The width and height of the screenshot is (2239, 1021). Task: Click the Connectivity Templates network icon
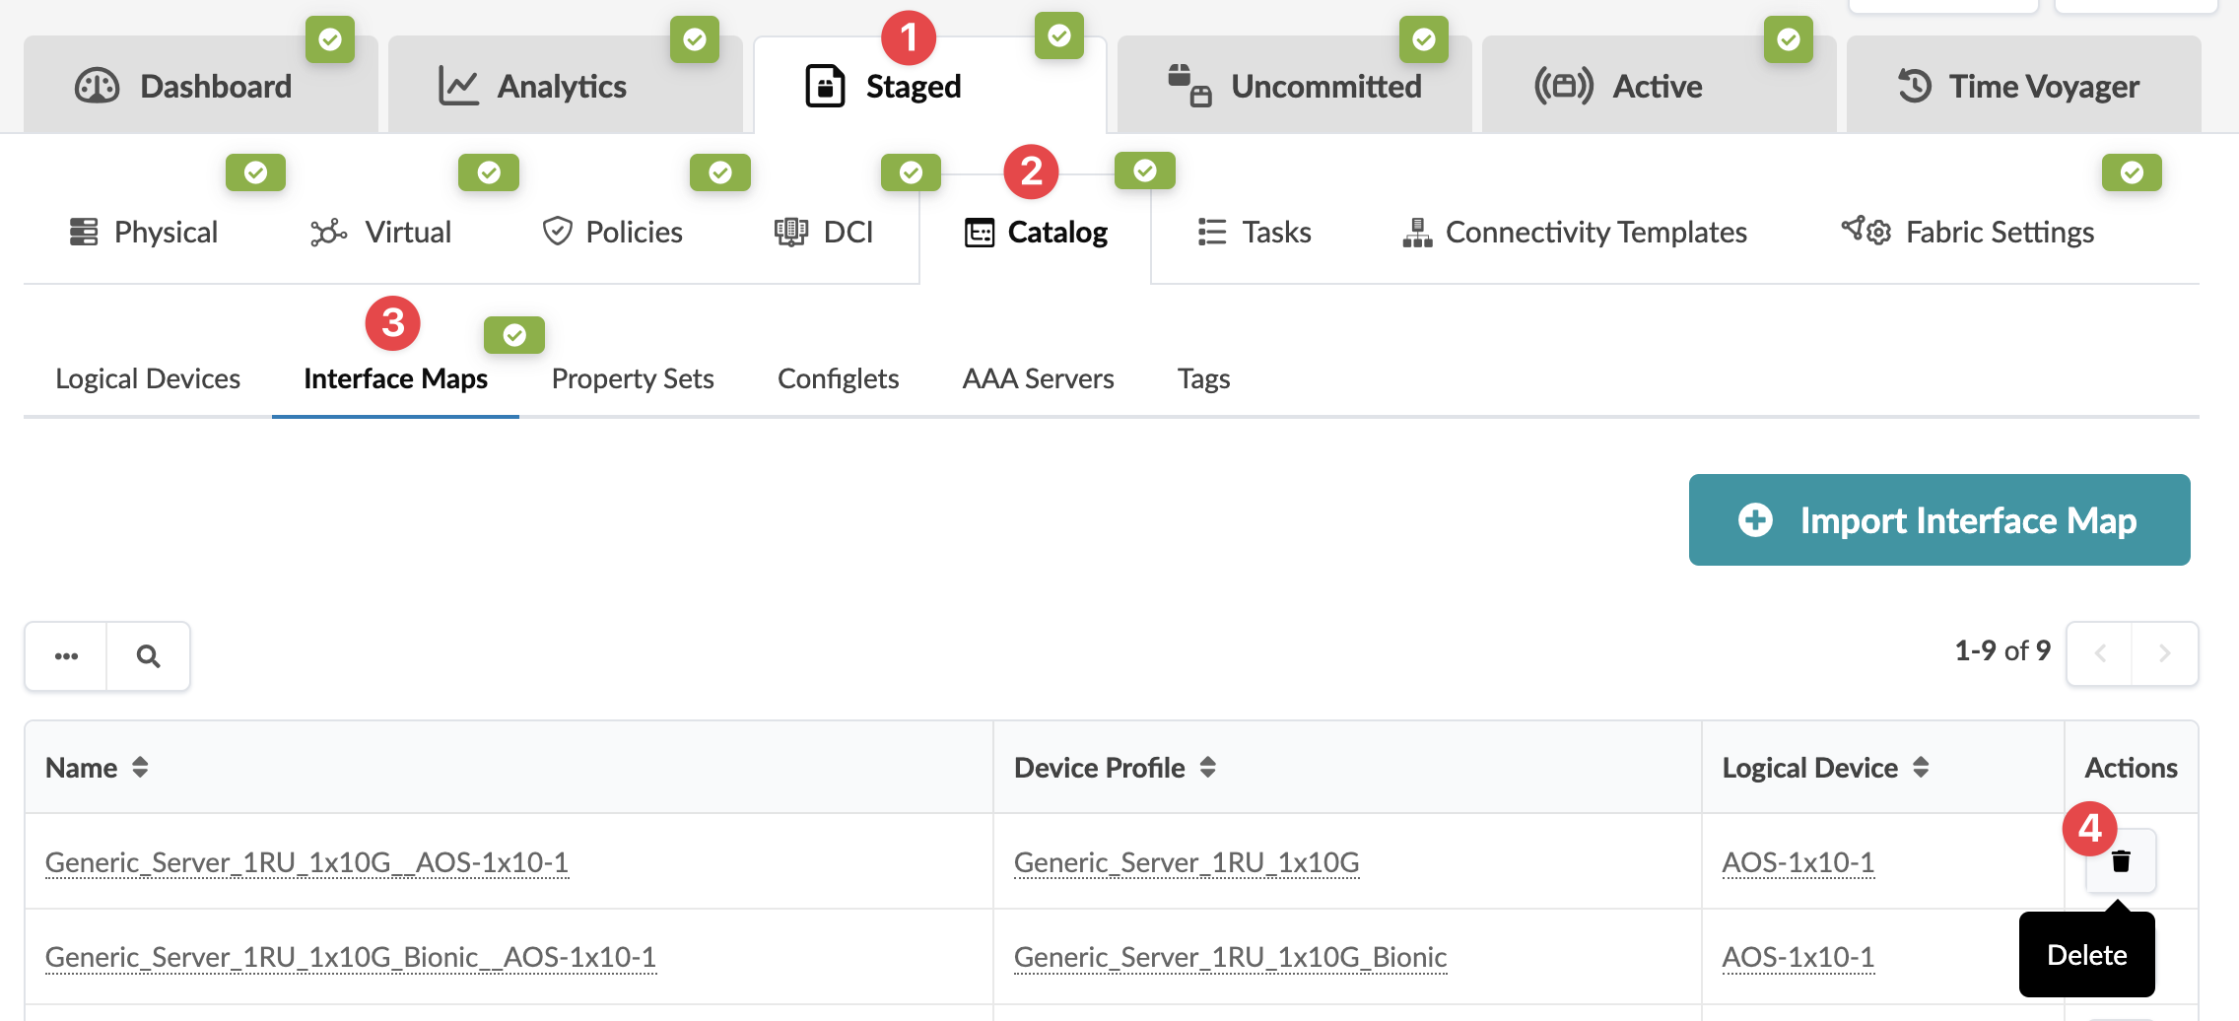[x=1417, y=233]
